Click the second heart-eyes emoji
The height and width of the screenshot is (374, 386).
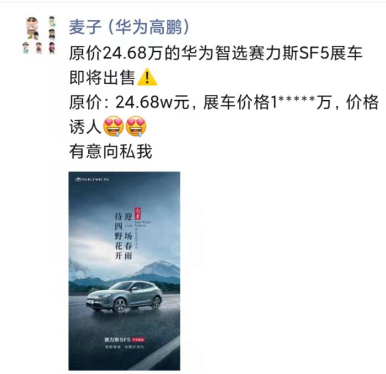pyautogui.click(x=136, y=126)
